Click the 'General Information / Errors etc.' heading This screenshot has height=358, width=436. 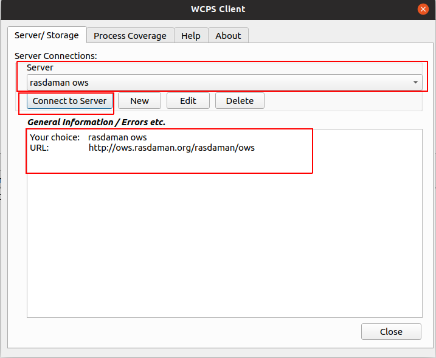tap(97, 122)
